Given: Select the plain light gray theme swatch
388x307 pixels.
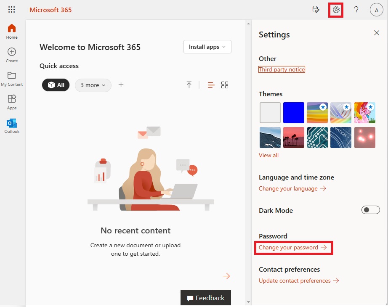Looking at the screenshot, I should click(x=270, y=113).
